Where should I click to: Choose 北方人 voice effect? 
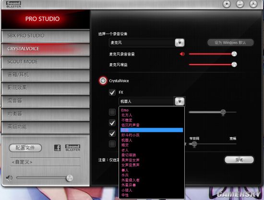[127, 115]
